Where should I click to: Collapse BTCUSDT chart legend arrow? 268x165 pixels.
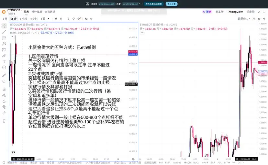coord(12,36)
